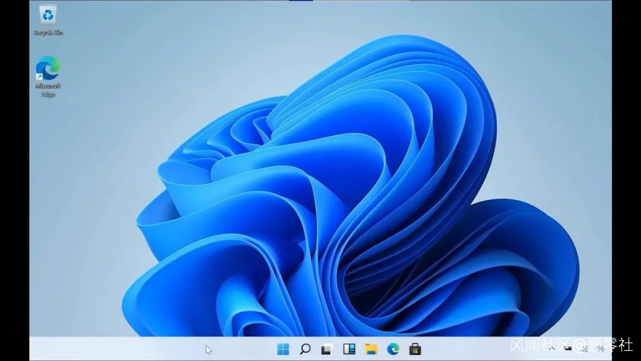Select the Recycle Bin desktop icon
This screenshot has width=641, height=361.
[47, 15]
